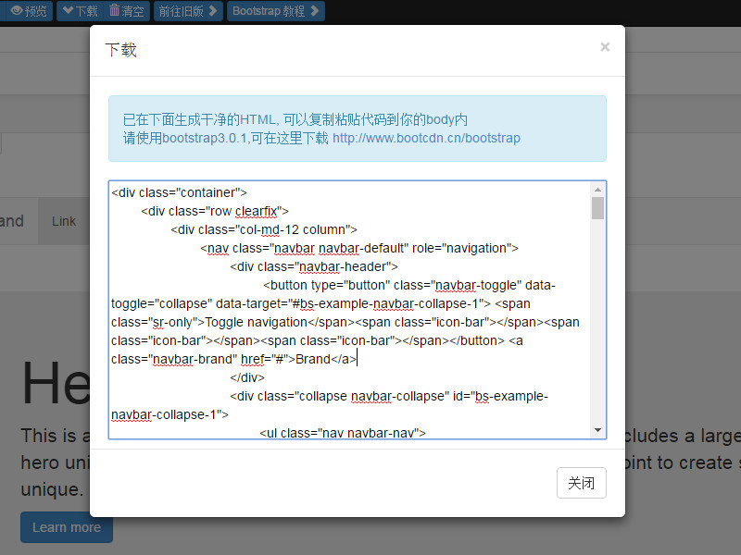Click the textarea scrollbar up arrow
This screenshot has height=555, width=741.
coord(597,190)
